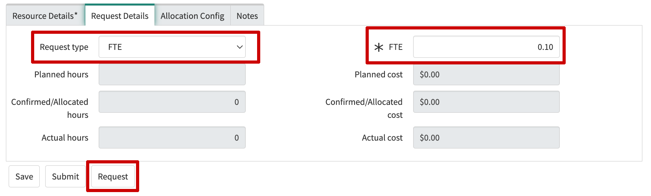The width and height of the screenshot is (651, 196).
Task: Go to the Notes tab
Action: pyautogui.click(x=247, y=16)
